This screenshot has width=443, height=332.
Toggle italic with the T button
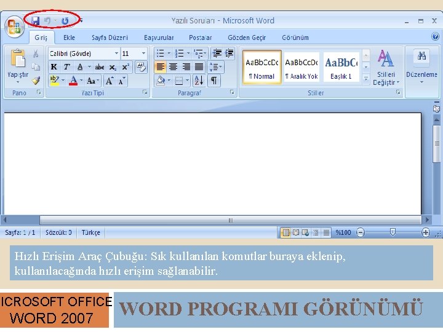[x=66, y=67]
